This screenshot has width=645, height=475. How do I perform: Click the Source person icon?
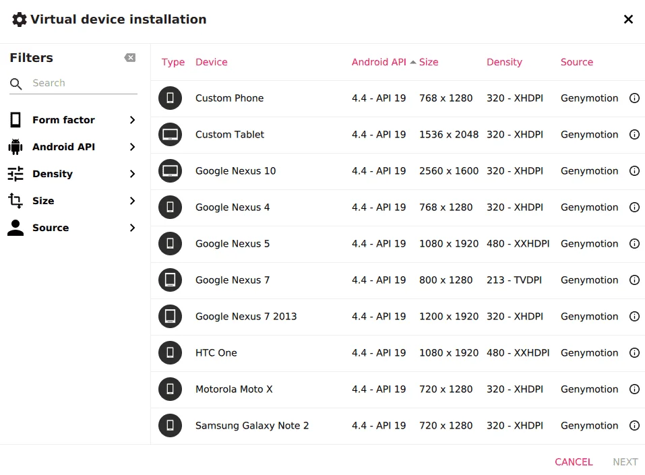16,228
